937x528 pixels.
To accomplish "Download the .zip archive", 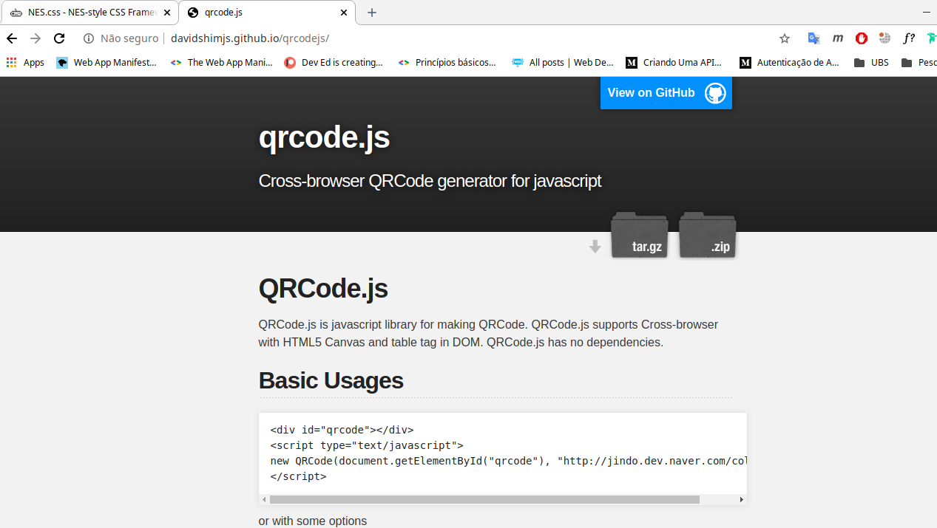I will [708, 235].
